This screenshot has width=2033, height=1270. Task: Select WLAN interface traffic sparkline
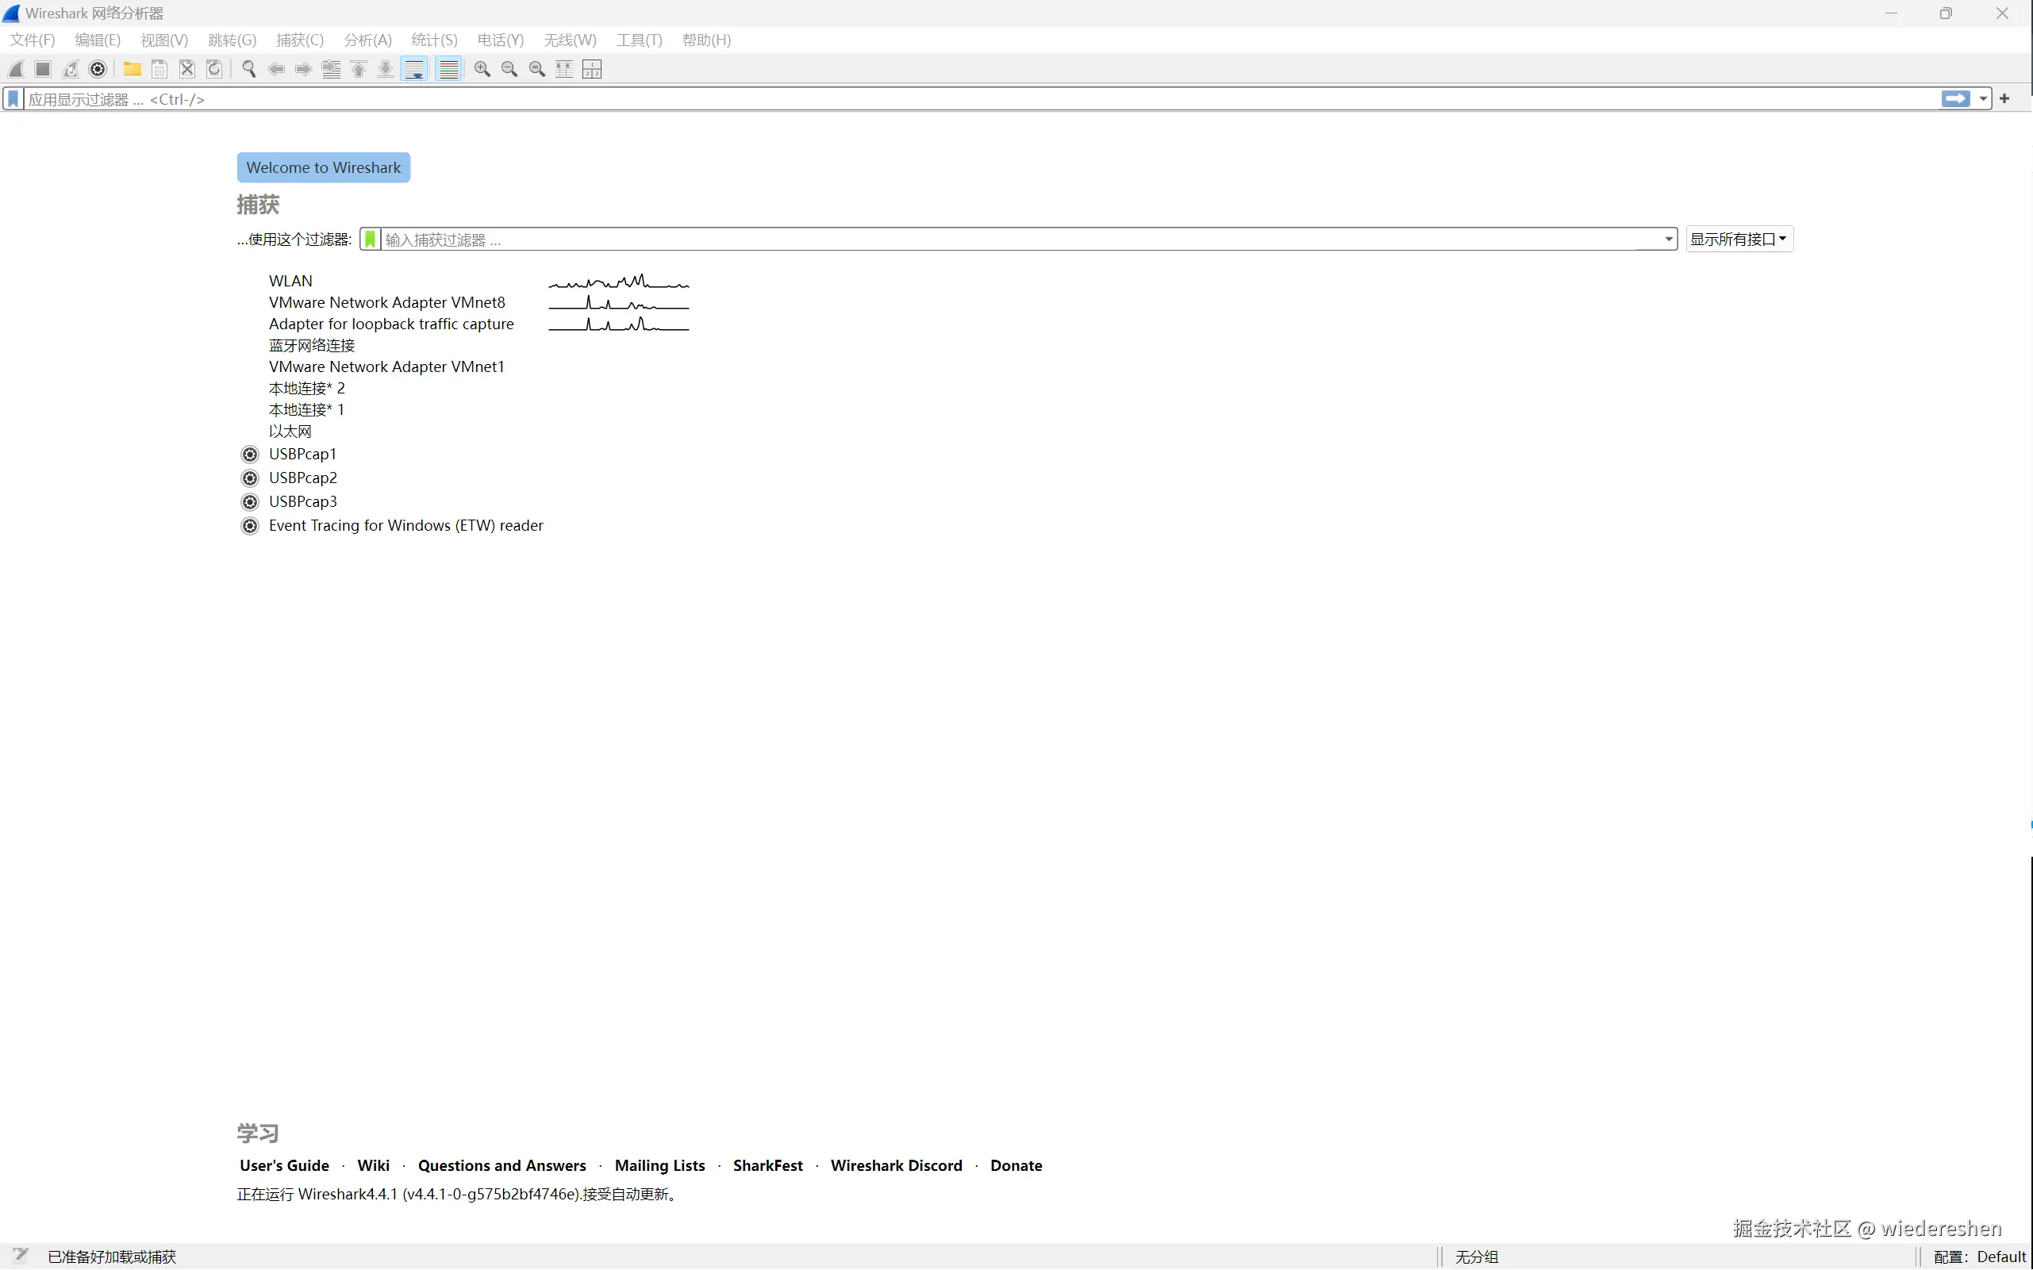pos(618,282)
